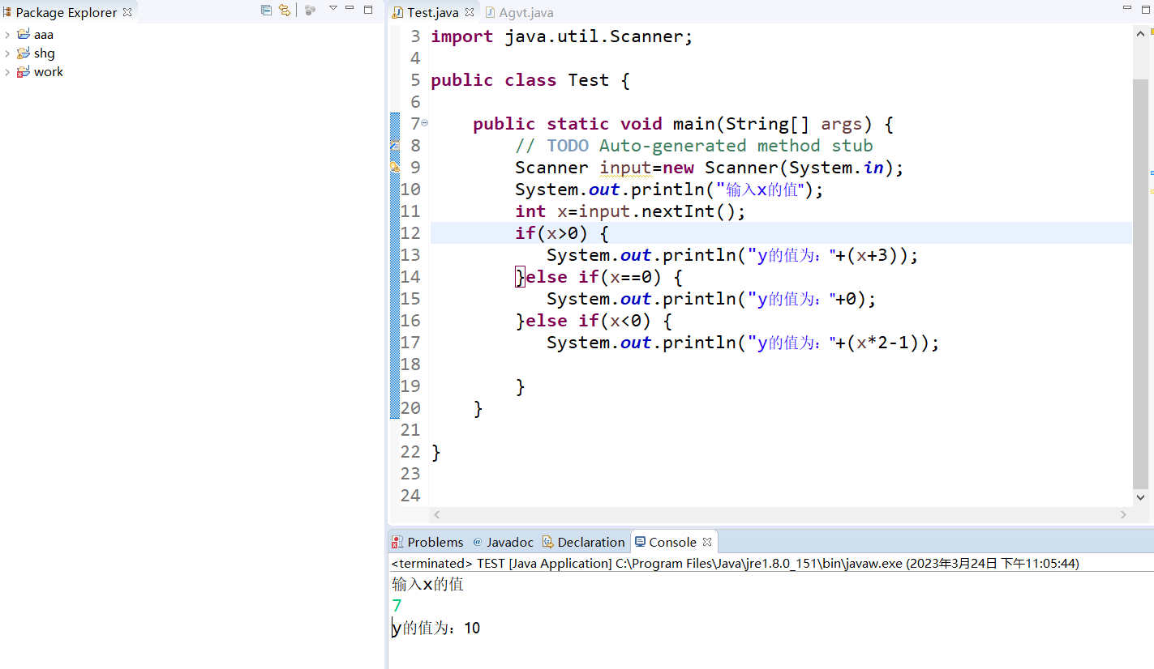
Task: Click the console prompt '输入x的值'
Action: point(427,584)
